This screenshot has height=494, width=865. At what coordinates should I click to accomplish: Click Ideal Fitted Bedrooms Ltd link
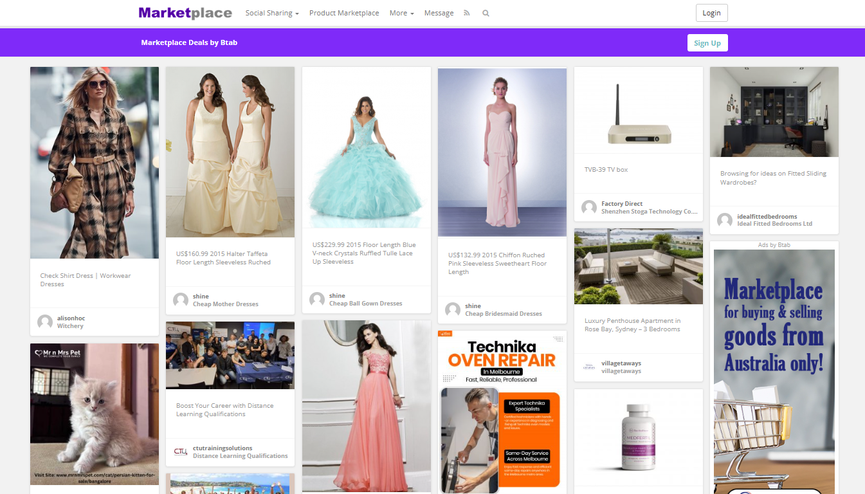774,224
